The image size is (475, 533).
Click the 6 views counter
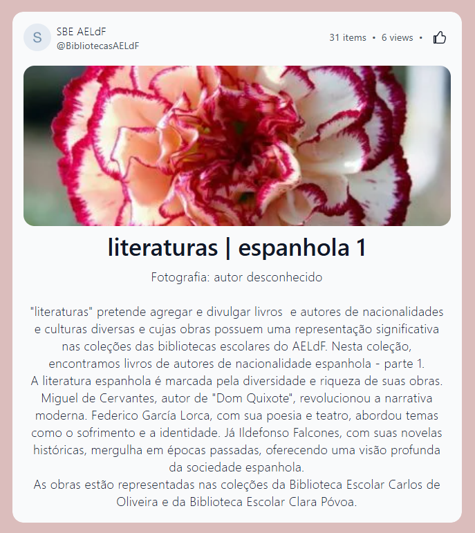(x=397, y=37)
